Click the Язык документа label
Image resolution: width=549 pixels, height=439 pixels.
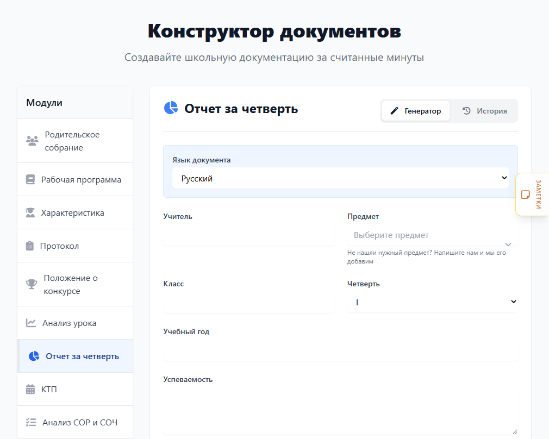(x=201, y=160)
